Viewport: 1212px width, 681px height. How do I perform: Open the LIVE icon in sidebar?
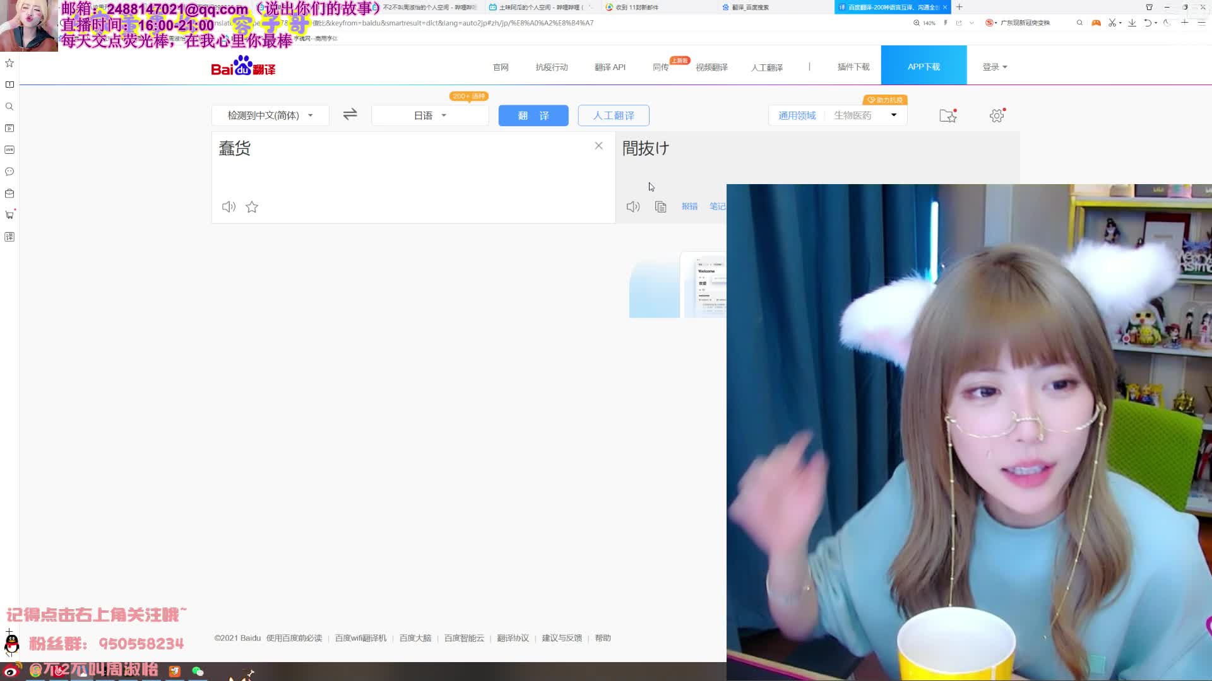point(9,150)
